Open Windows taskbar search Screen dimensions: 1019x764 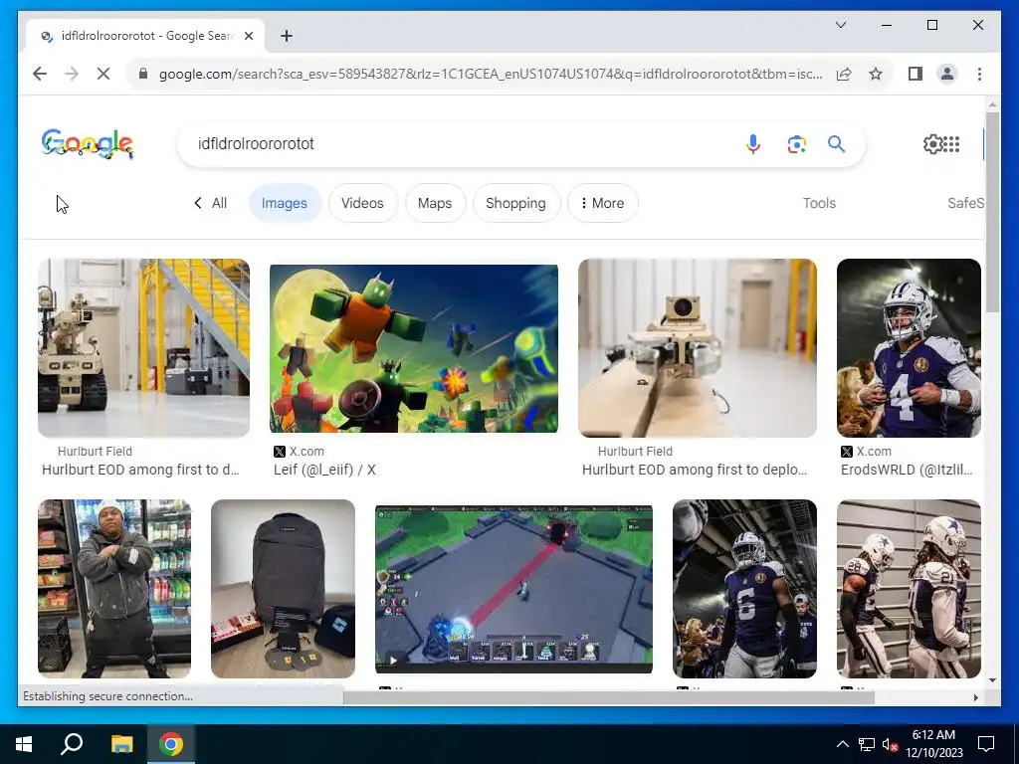(x=72, y=744)
